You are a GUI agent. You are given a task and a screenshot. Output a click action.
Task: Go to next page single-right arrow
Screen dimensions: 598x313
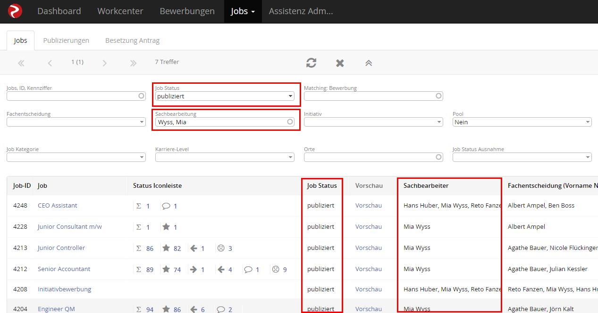[104, 63]
